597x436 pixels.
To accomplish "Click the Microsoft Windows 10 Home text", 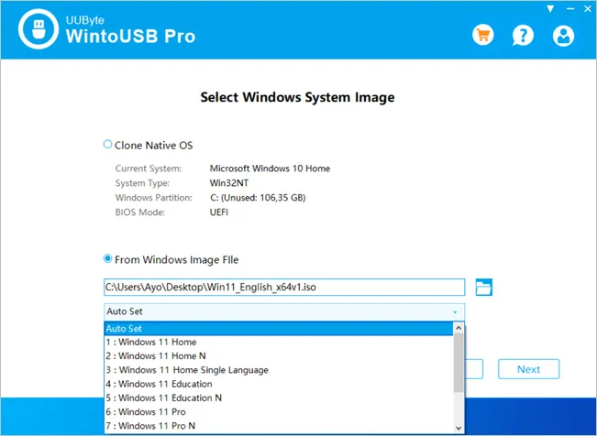I will pyautogui.click(x=270, y=169).
